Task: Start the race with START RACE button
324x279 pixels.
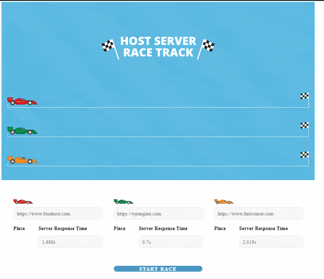Action: click(x=158, y=269)
